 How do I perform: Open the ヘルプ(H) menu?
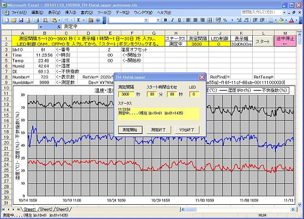pos(164,13)
